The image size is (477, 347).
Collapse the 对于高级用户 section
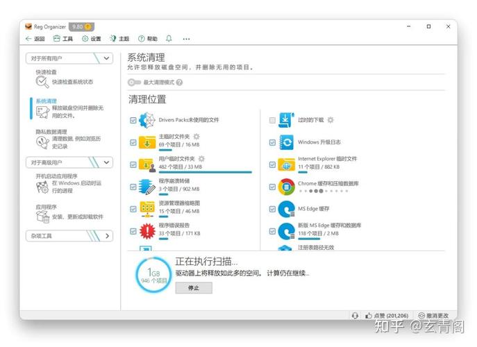[69, 162]
